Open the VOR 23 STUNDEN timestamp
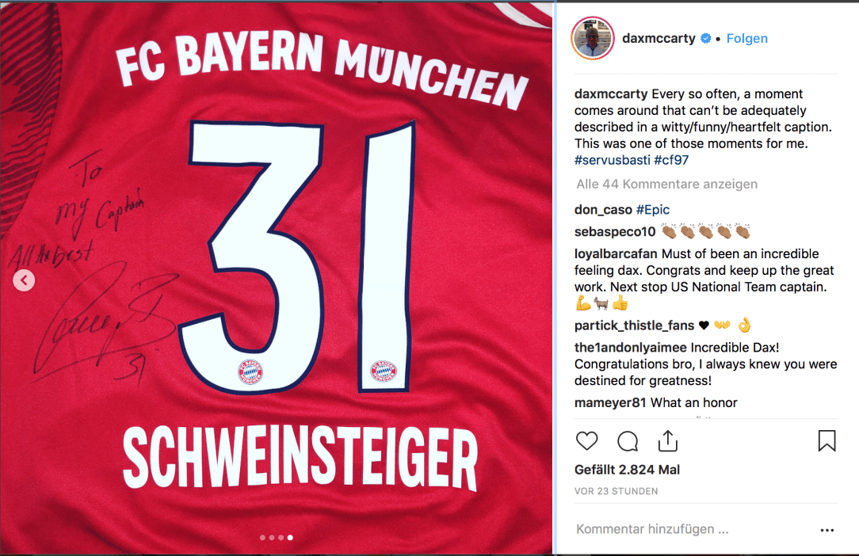This screenshot has height=556, width=859. 617,491
